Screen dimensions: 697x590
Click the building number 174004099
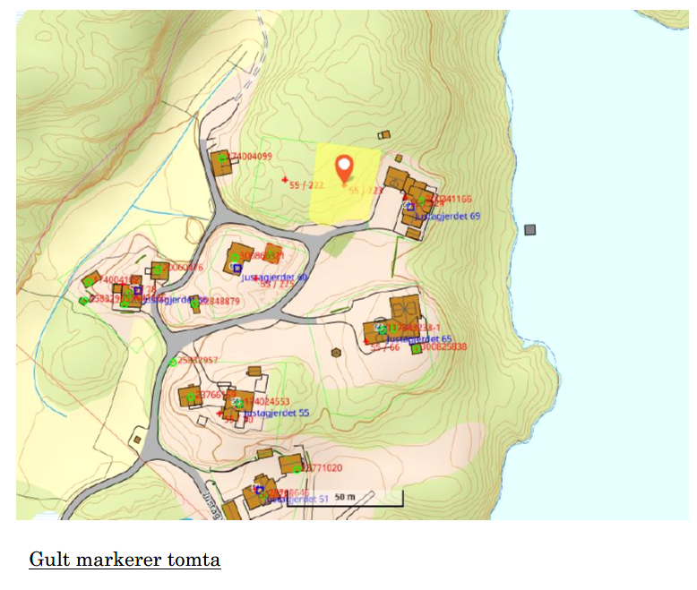[250, 157]
